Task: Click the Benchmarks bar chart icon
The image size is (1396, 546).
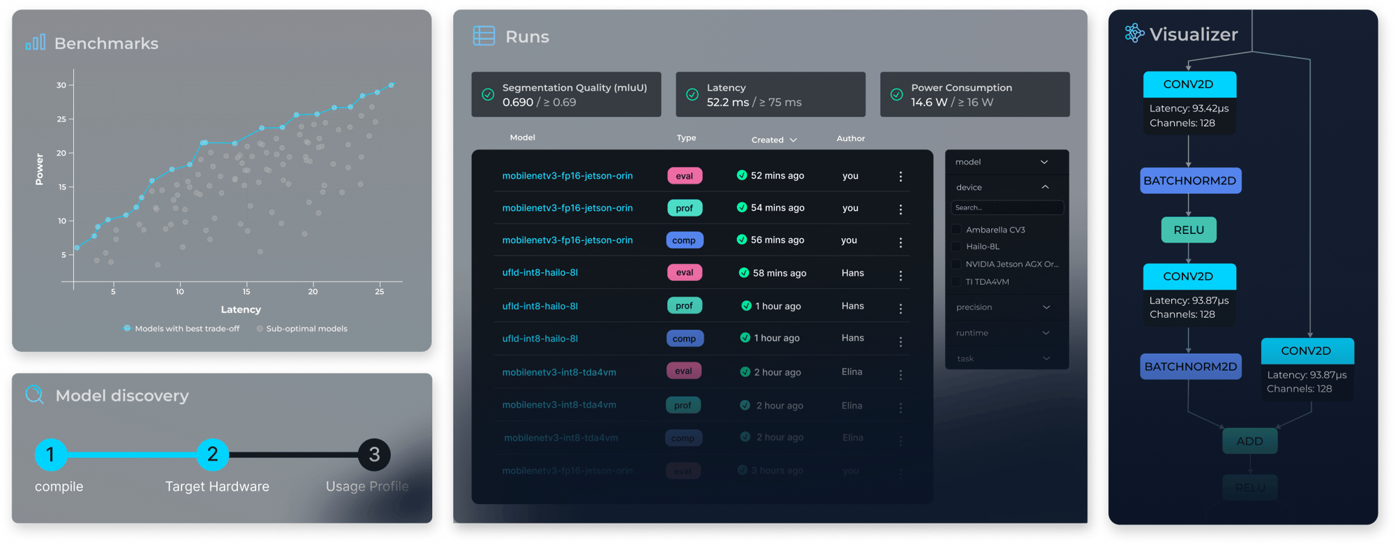Action: pyautogui.click(x=36, y=43)
